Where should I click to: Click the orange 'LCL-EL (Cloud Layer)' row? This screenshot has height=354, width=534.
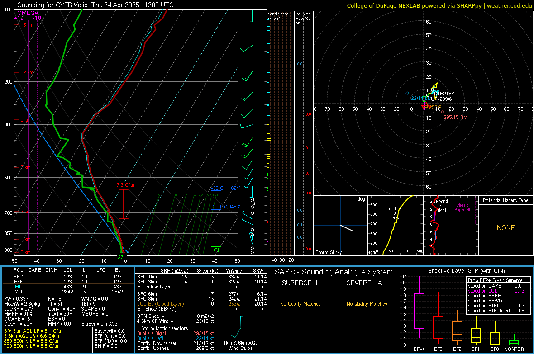click(x=202, y=304)
